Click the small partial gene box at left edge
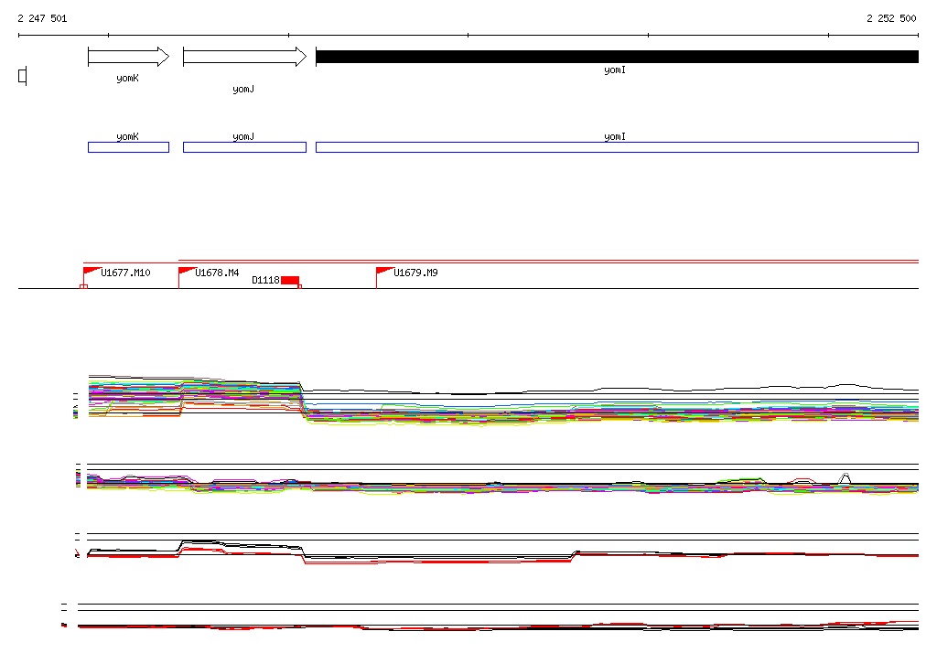This screenshot has height=653, width=937. click(23, 76)
